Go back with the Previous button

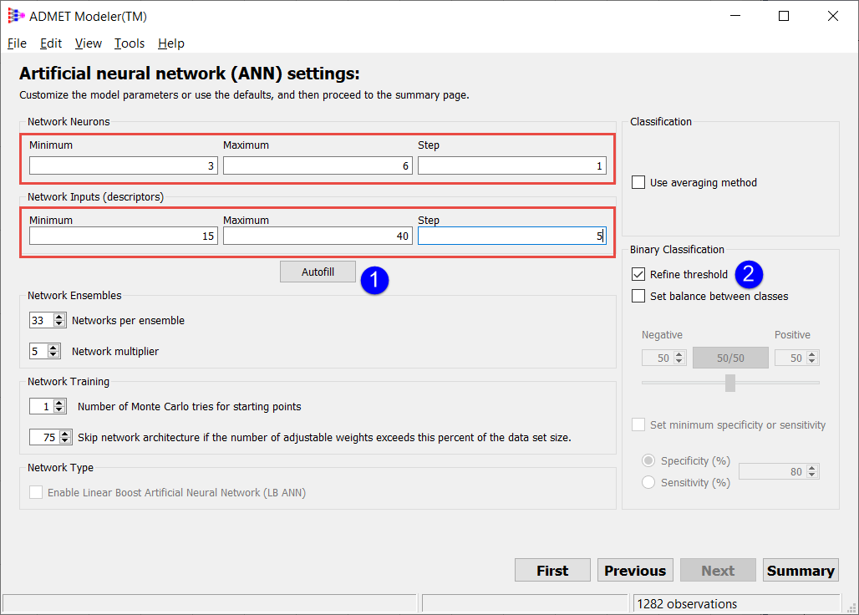[x=635, y=571]
